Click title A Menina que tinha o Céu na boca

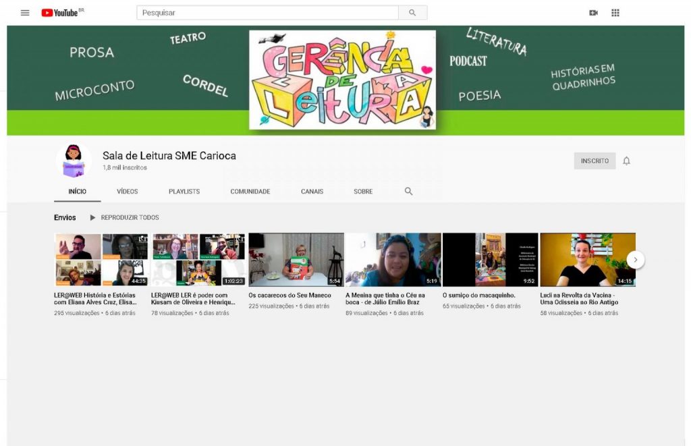(x=385, y=299)
